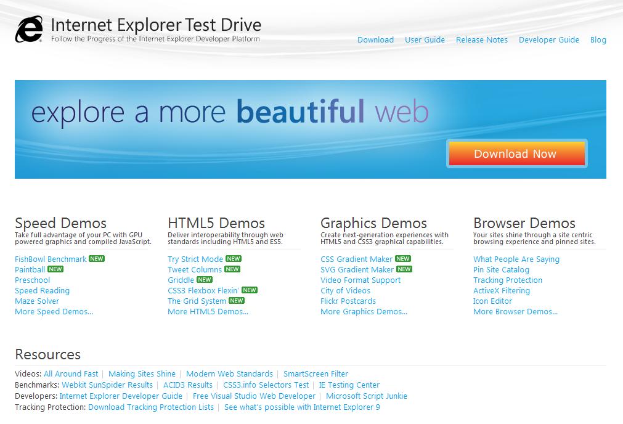Open the Flickr Postcards demo

348,301
